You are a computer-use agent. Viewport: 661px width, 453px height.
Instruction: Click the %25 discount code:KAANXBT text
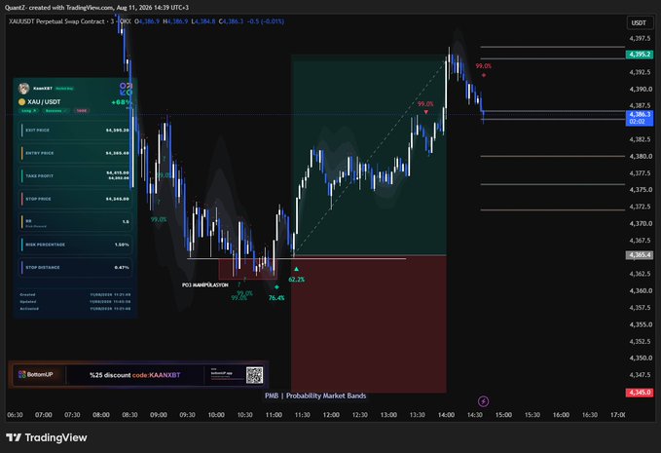click(135, 375)
